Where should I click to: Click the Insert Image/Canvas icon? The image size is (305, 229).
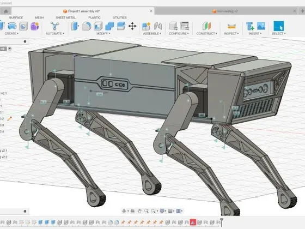coord(261,26)
